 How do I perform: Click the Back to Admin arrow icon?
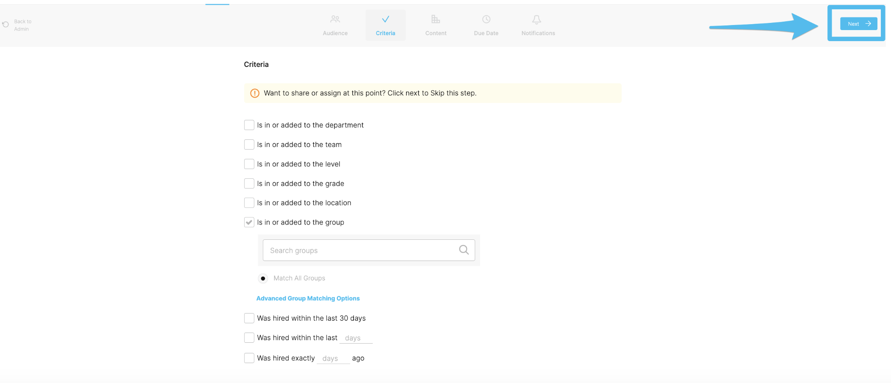tap(6, 25)
